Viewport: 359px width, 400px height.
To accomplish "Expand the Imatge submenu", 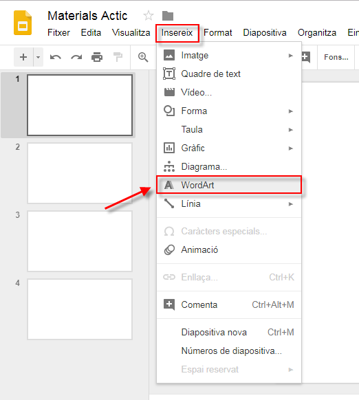I will coord(229,56).
